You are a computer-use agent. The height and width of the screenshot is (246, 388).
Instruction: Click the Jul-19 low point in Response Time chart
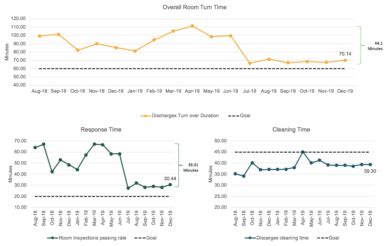(x=128, y=188)
